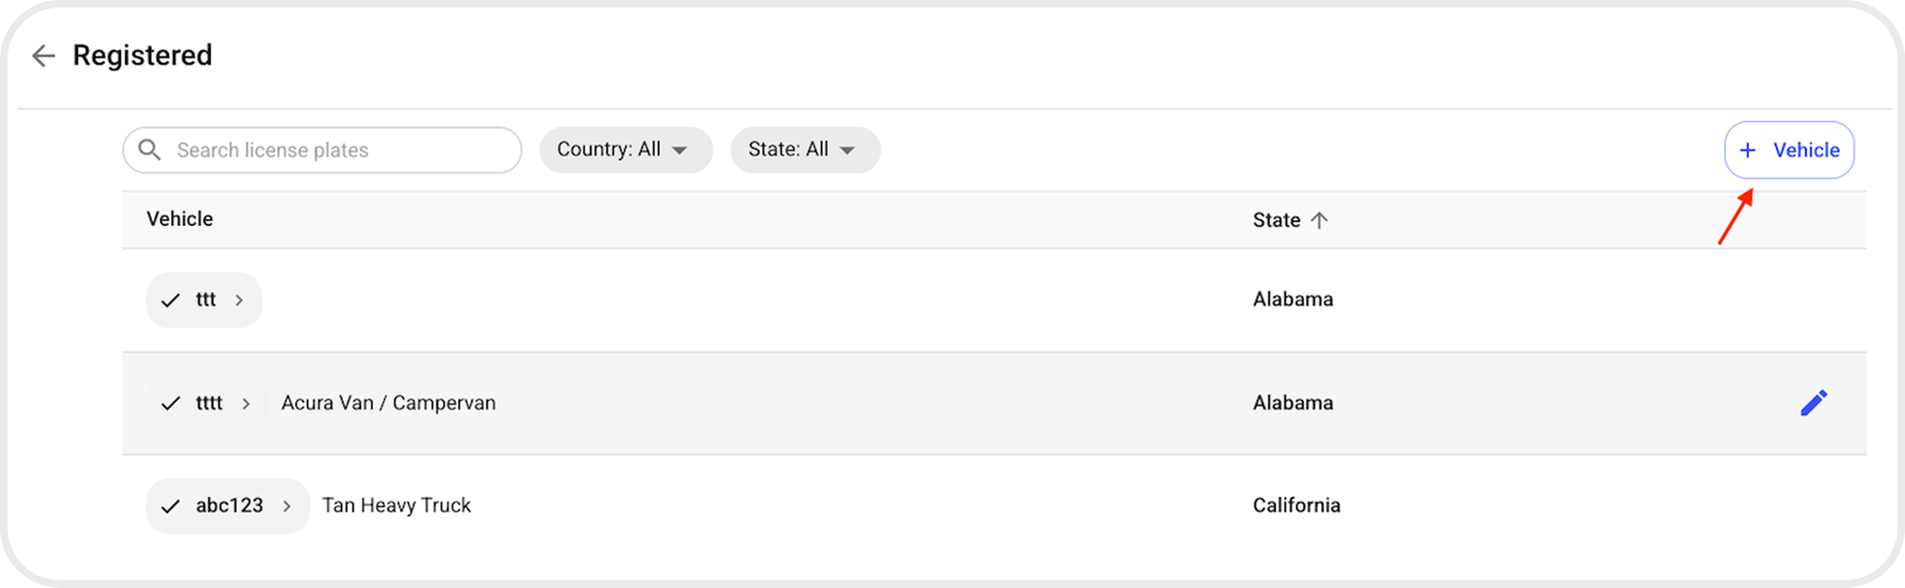1905x588 pixels.
Task: Click the checkmark on tttt plate
Action: coord(171,403)
